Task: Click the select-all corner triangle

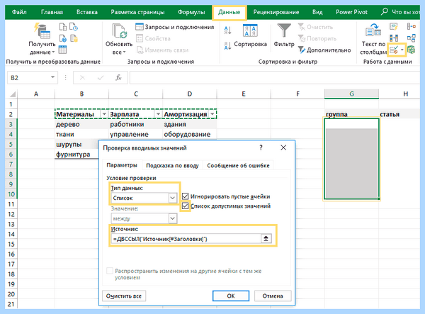Action: coord(13,94)
